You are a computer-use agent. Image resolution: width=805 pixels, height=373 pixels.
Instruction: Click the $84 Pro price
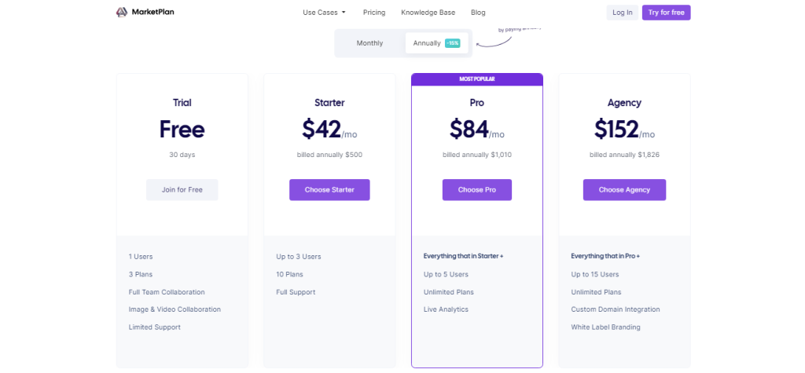469,129
